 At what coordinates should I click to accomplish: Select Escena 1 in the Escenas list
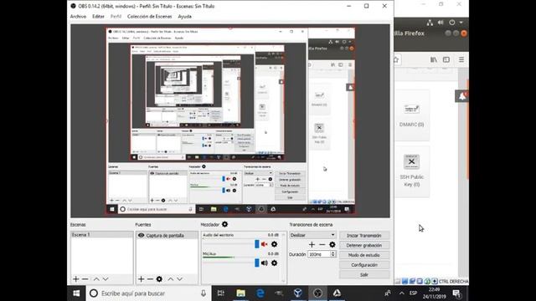click(102, 235)
